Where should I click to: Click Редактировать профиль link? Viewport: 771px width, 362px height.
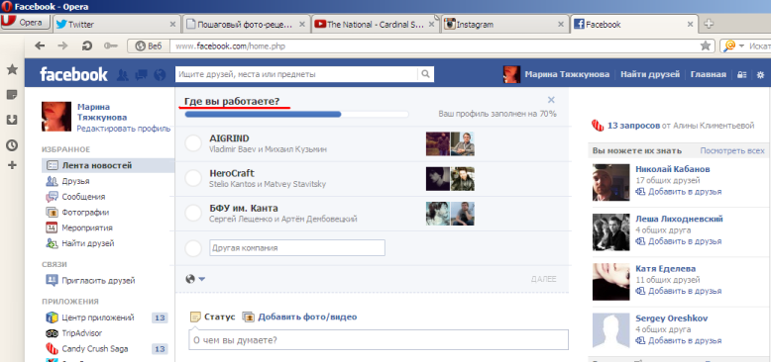click(124, 129)
